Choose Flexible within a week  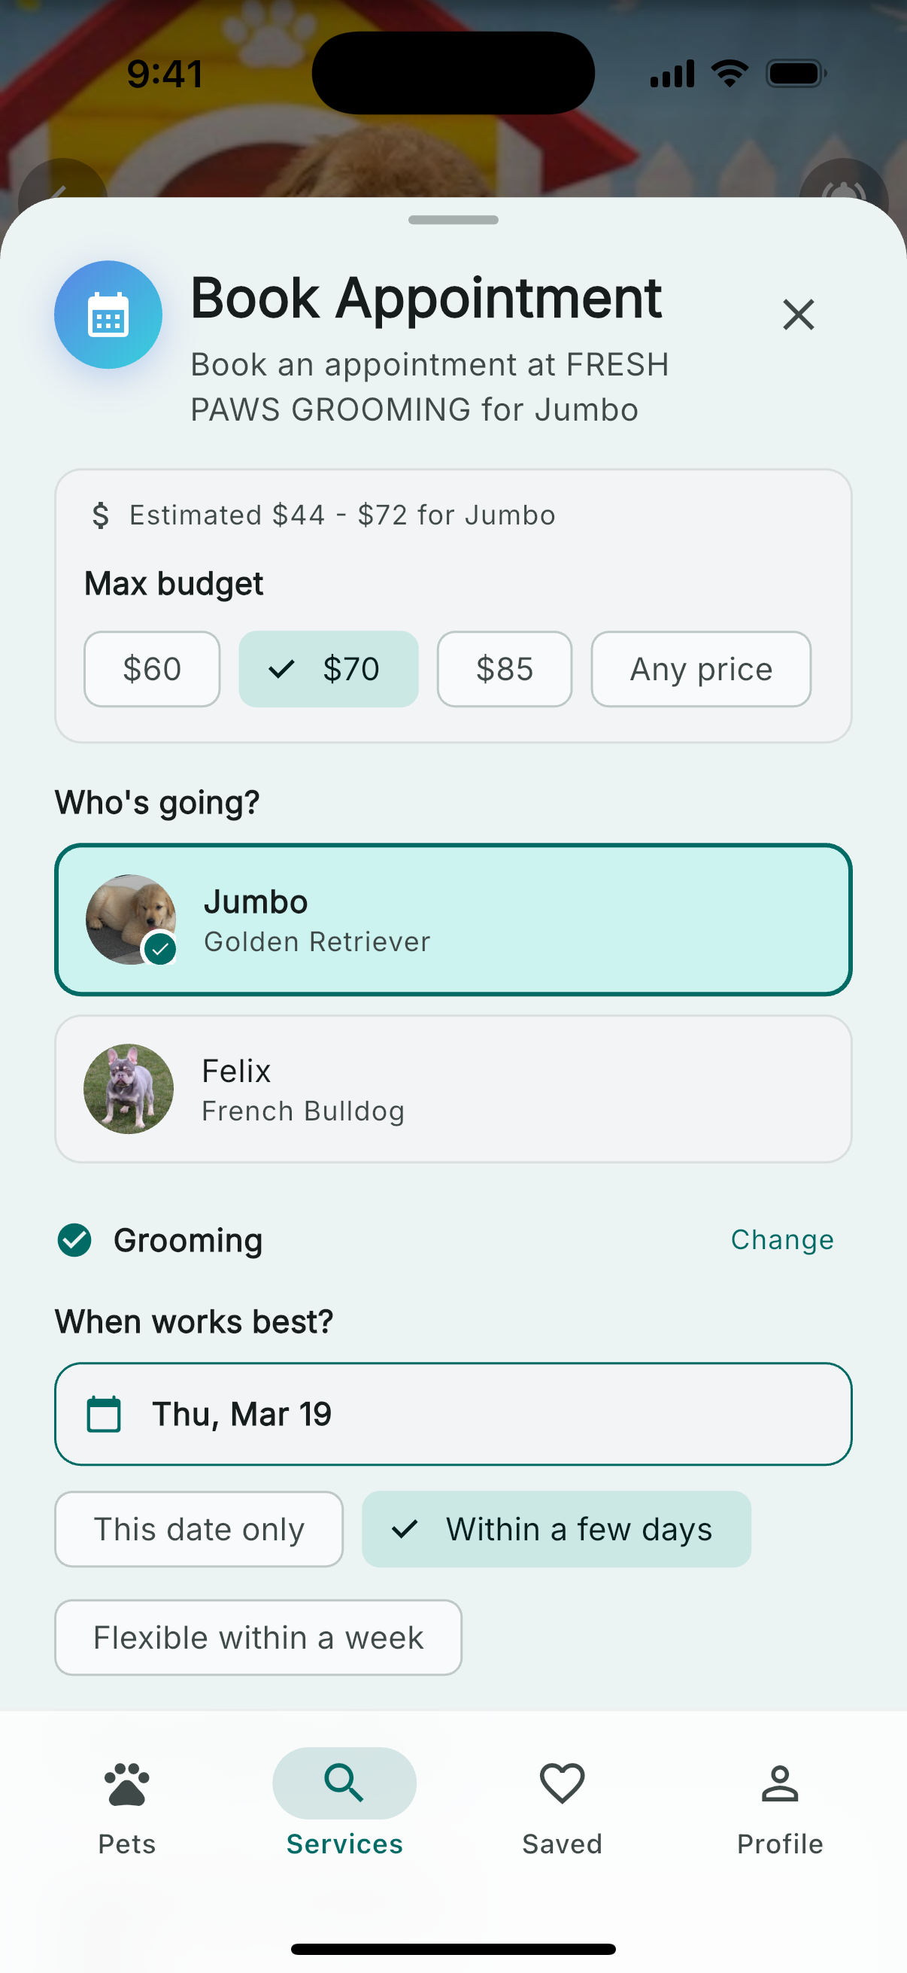(258, 1637)
